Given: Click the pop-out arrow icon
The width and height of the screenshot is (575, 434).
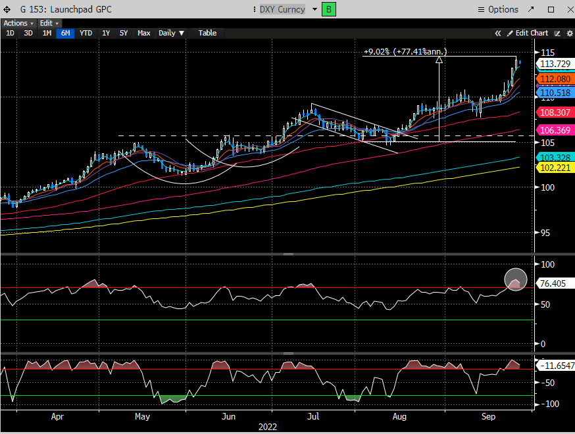Looking at the screenshot, I should [532, 9].
